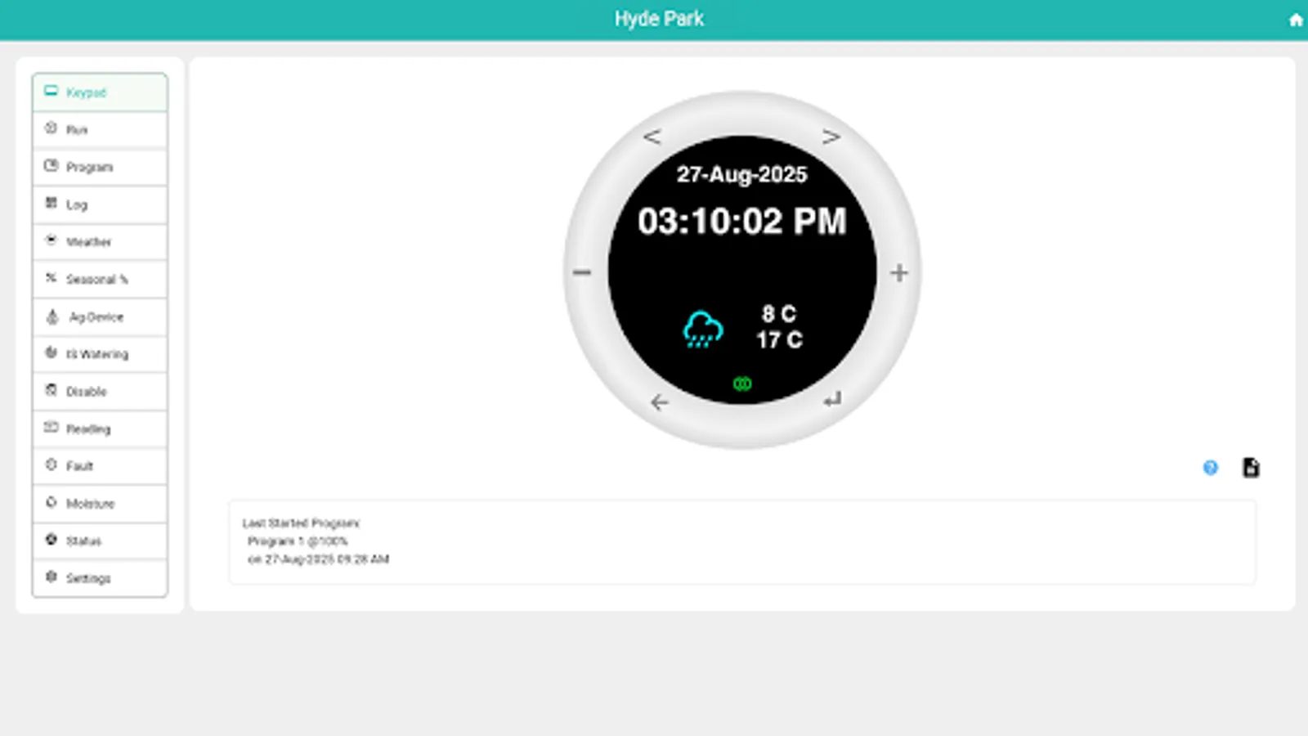This screenshot has height=736, width=1308.
Task: Click the left chevron at the dial top
Action: [652, 136]
